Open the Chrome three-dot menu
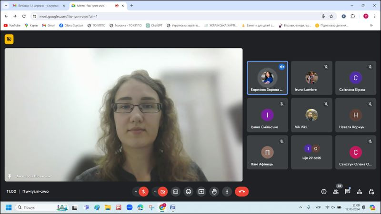 point(375,16)
